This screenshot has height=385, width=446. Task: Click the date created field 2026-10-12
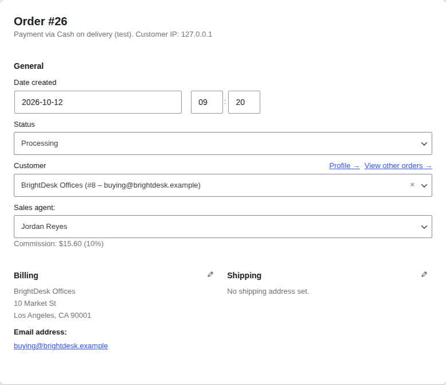(x=98, y=102)
